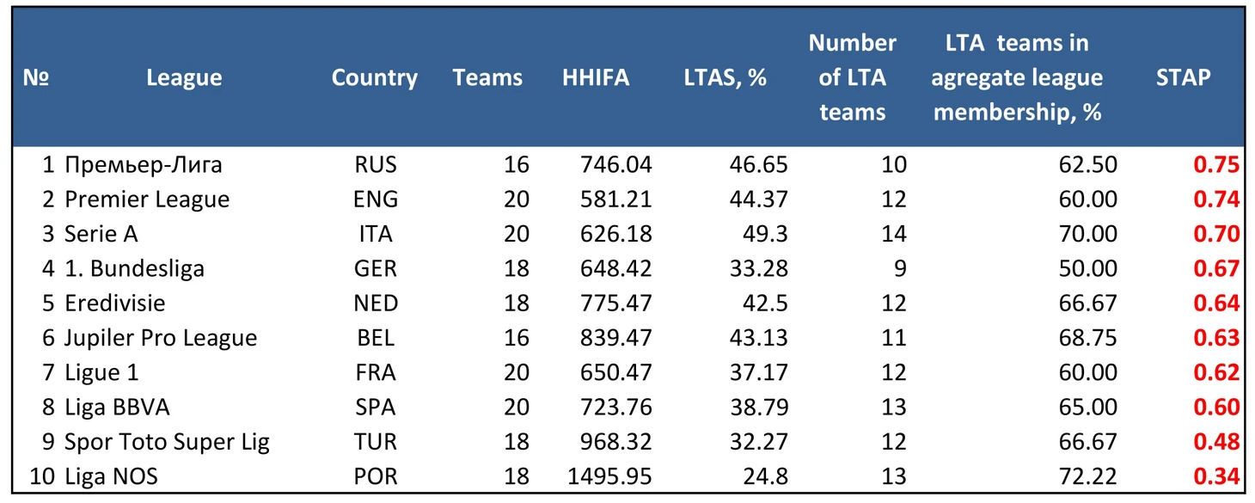This screenshot has width=1255, height=503.
Task: Select the Premier League cell
Action: 147,199
